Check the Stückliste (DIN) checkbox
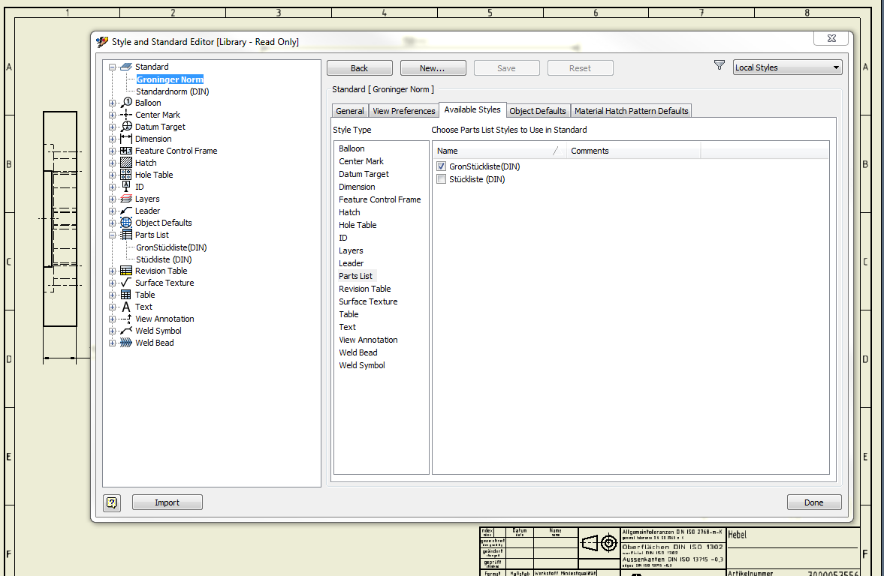This screenshot has height=576, width=884. pos(441,179)
